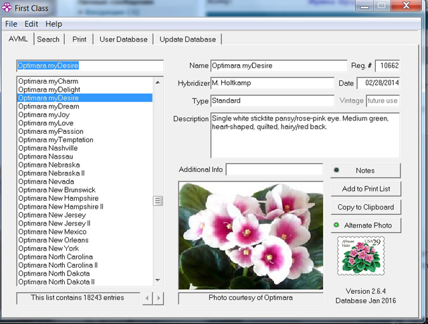428x324 pixels.
Task: Select Optimara Nashville in the list
Action: [x=85, y=148]
